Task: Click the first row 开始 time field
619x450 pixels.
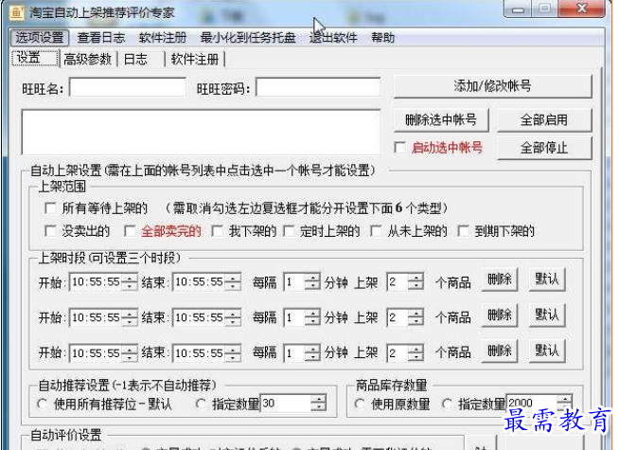Action: pyautogui.click(x=96, y=282)
